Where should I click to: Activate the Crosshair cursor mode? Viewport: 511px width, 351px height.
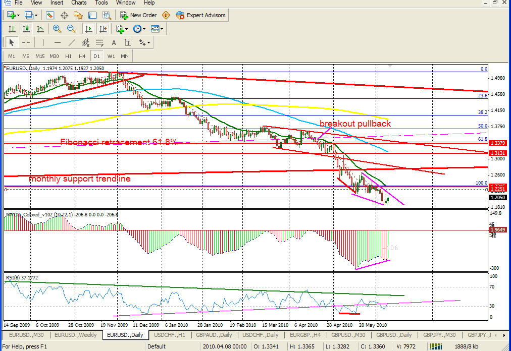click(26, 43)
